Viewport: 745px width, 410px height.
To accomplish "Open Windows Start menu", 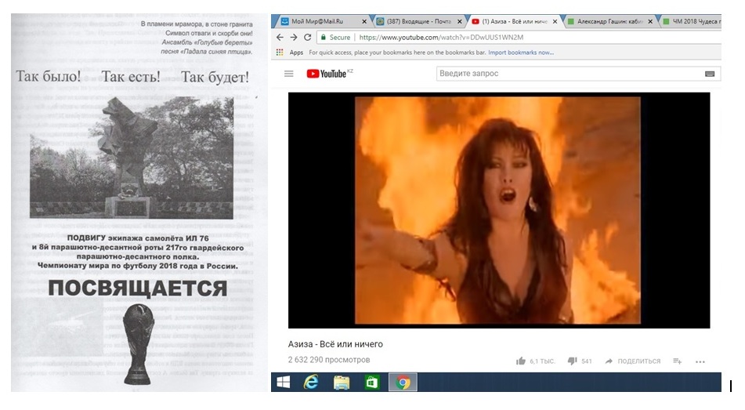I will pyautogui.click(x=283, y=383).
